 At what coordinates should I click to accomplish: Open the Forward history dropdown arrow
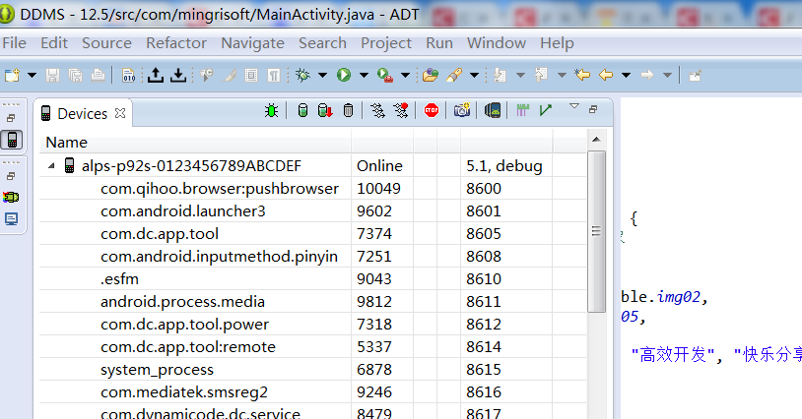[667, 76]
